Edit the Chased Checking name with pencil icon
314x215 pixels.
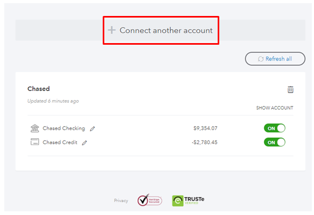coord(92,129)
